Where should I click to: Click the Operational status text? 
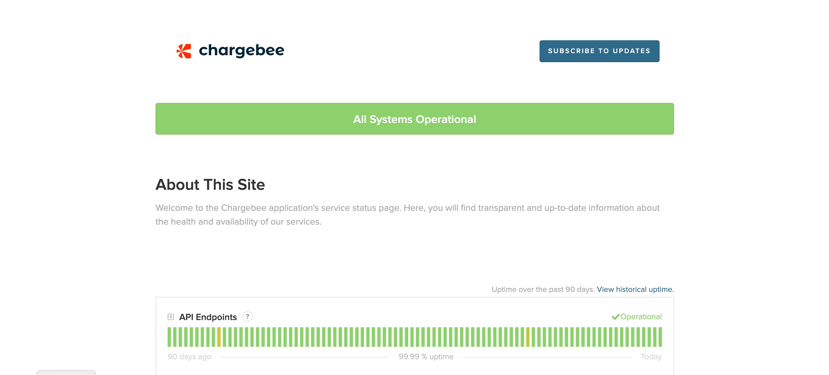point(641,317)
